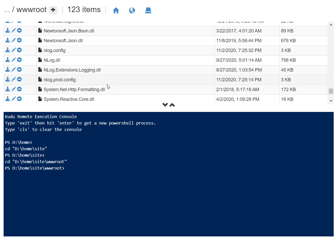Delete nlog.config with minus icon
This screenshot has height=239, width=336.
(x=19, y=50)
